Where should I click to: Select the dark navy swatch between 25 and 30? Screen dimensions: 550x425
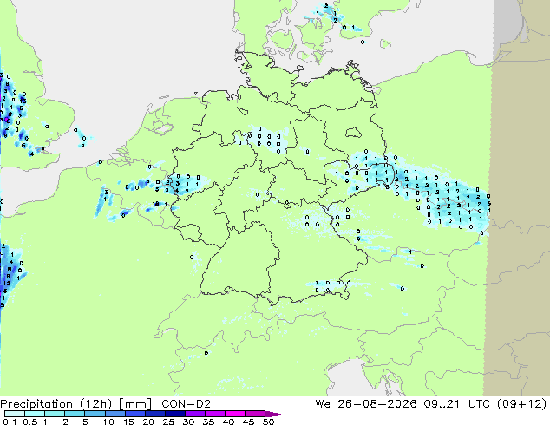pyautogui.click(x=174, y=414)
